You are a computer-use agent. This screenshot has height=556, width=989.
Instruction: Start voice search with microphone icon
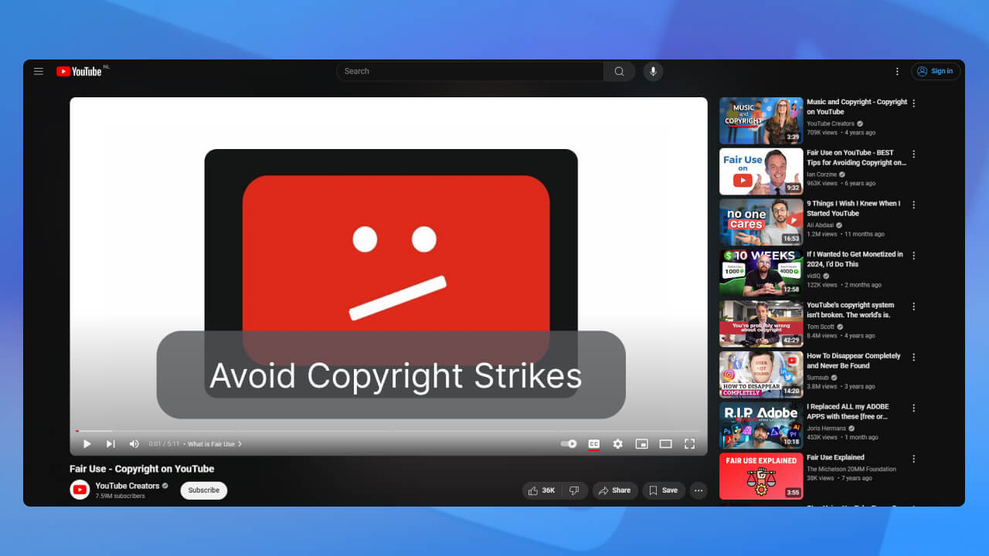tap(653, 71)
